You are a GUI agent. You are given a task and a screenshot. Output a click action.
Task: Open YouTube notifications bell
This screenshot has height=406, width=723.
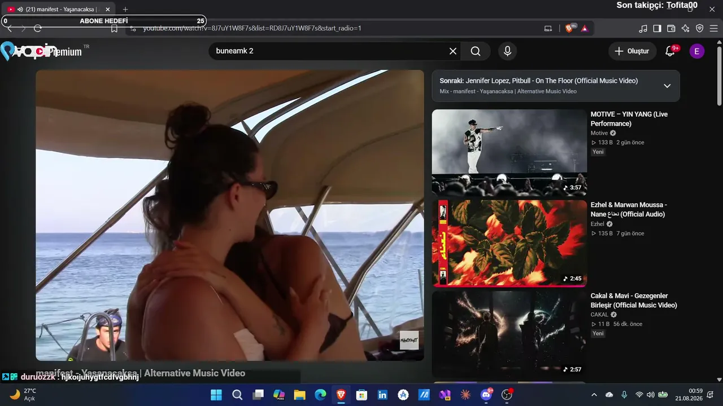click(670, 51)
